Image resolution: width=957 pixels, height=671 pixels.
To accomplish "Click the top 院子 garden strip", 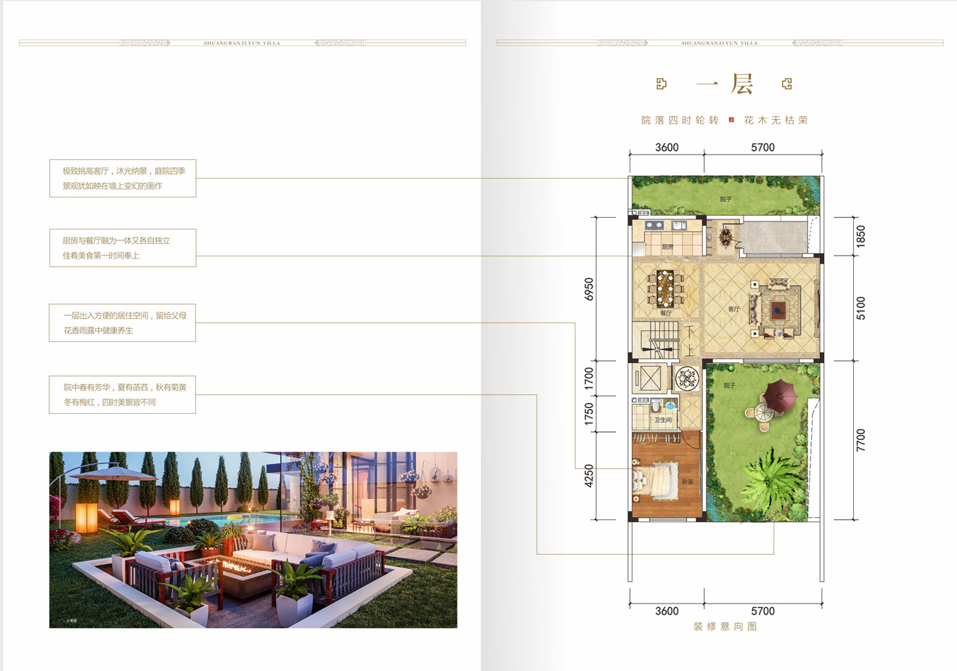I will (x=725, y=195).
